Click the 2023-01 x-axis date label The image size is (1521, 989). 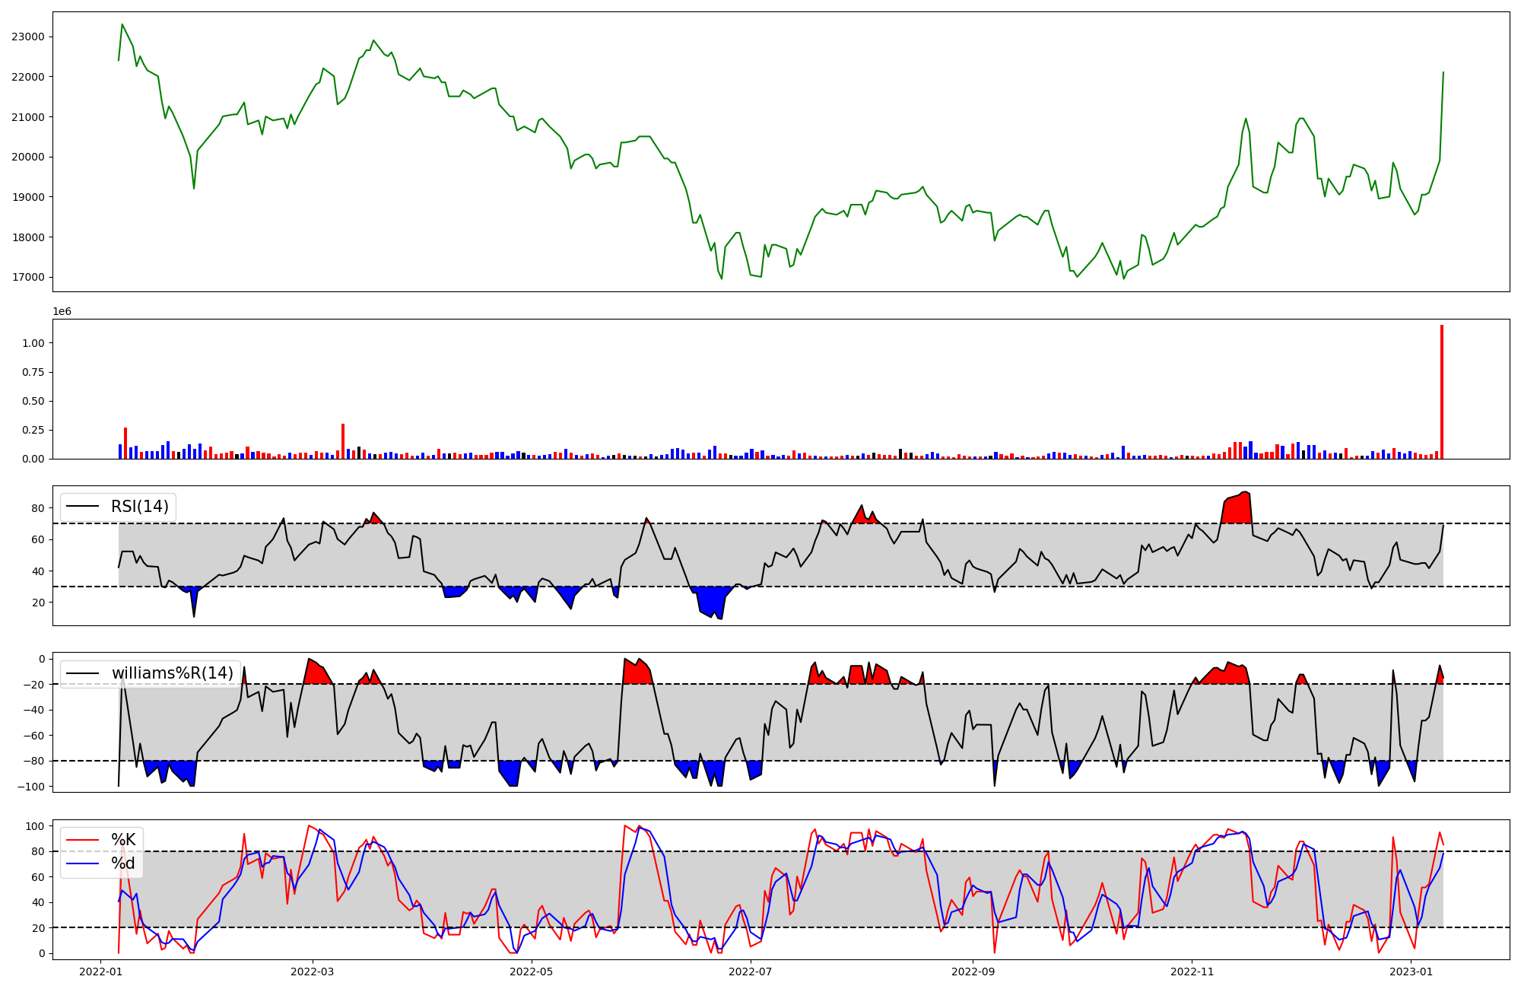tap(1411, 972)
